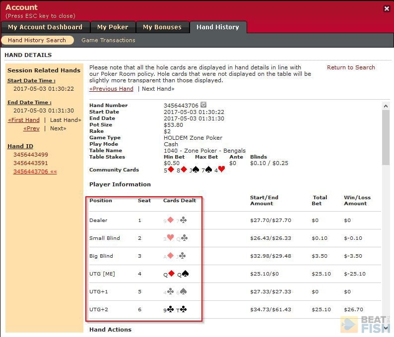Open My Account Dashboard tab

(45, 27)
